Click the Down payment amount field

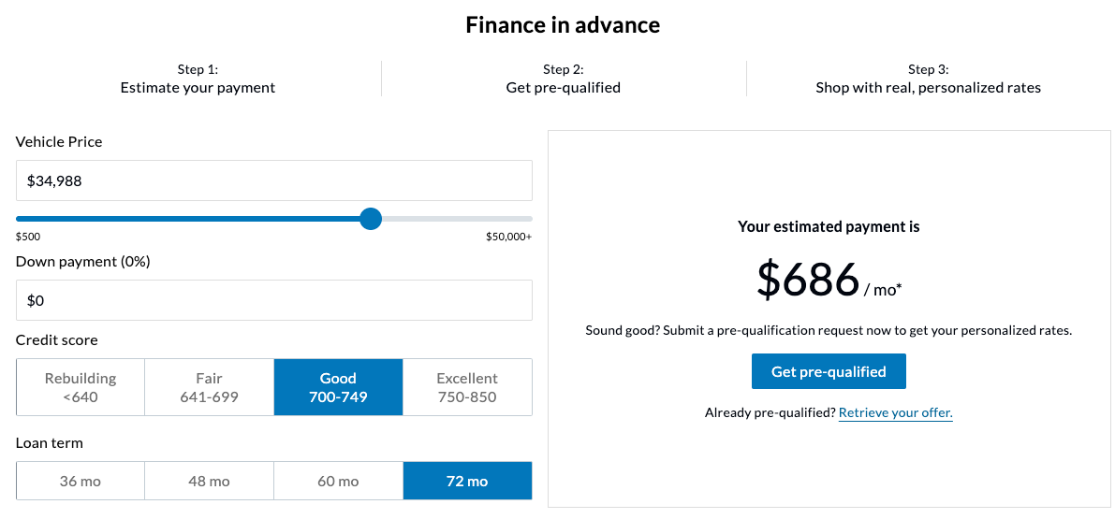(273, 300)
